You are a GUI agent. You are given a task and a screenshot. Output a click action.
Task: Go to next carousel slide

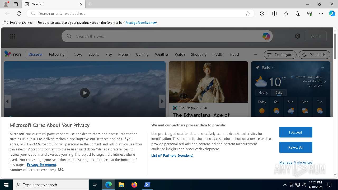(162, 101)
